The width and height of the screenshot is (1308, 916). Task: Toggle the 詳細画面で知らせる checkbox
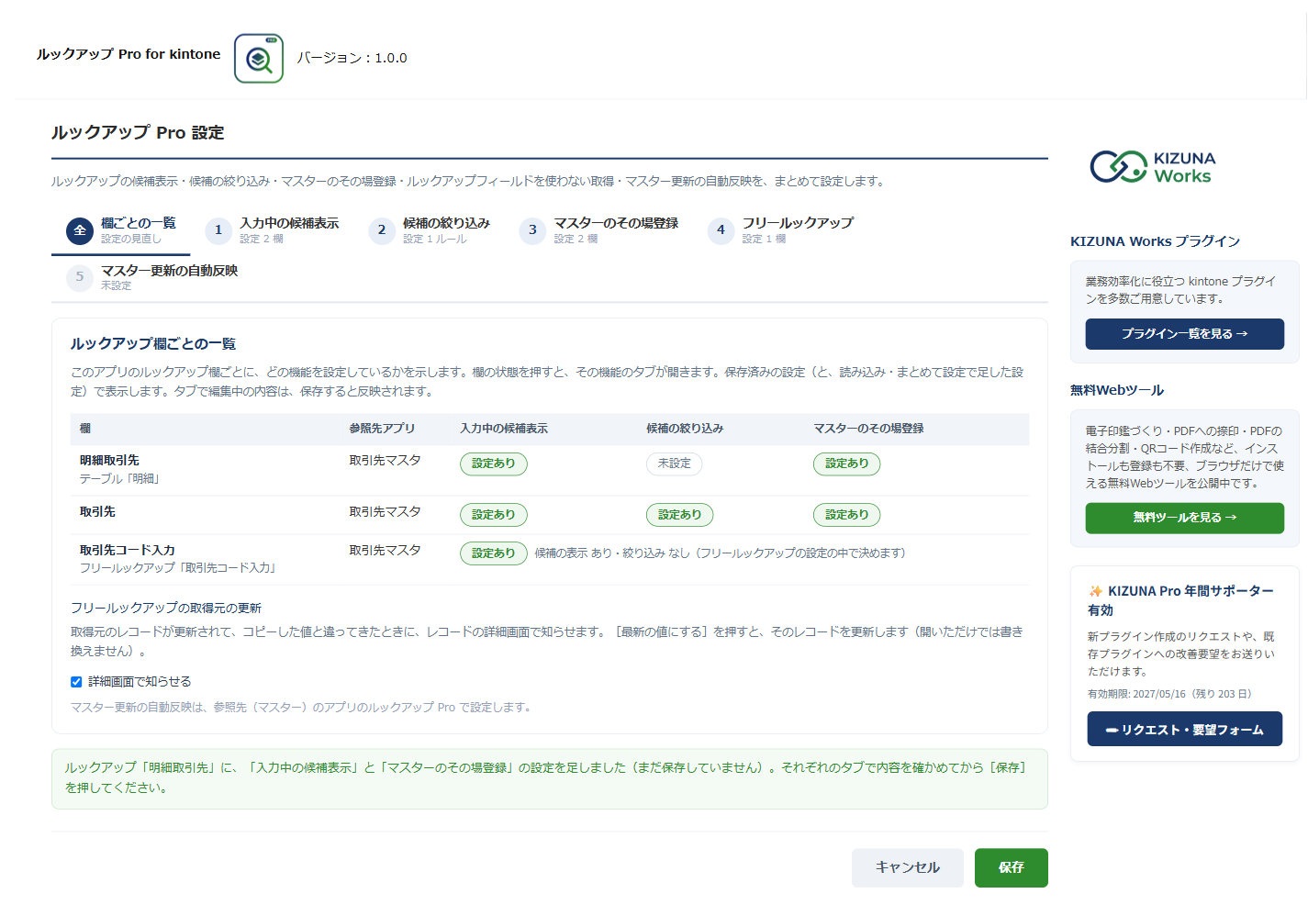click(x=76, y=682)
